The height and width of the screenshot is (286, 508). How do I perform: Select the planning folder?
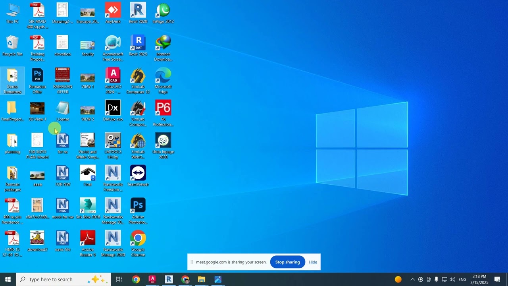pyautogui.click(x=12, y=144)
